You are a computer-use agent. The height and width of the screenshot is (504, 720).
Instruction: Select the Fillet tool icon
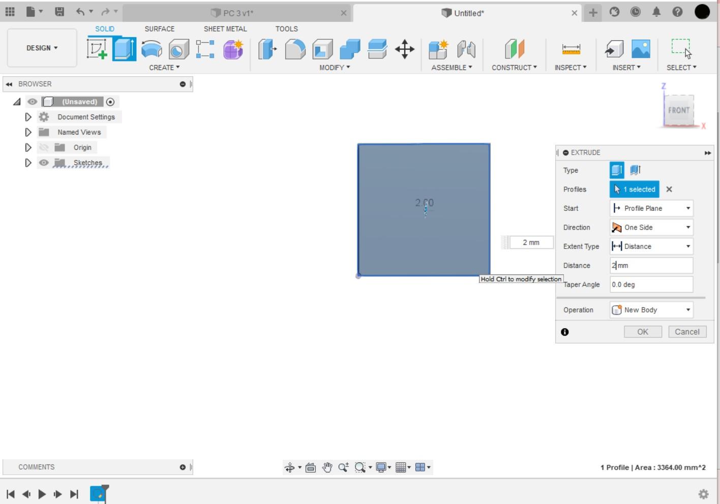click(295, 49)
